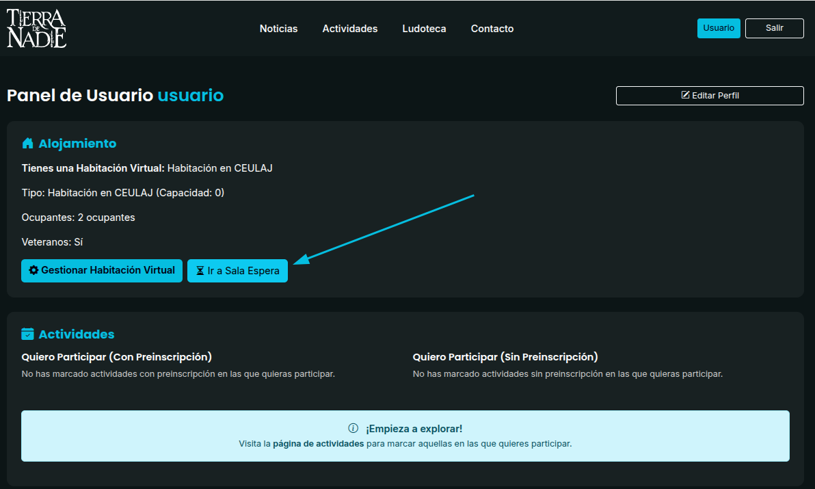Open Gestionar Habitación Virtual
The height and width of the screenshot is (489, 815).
(102, 271)
